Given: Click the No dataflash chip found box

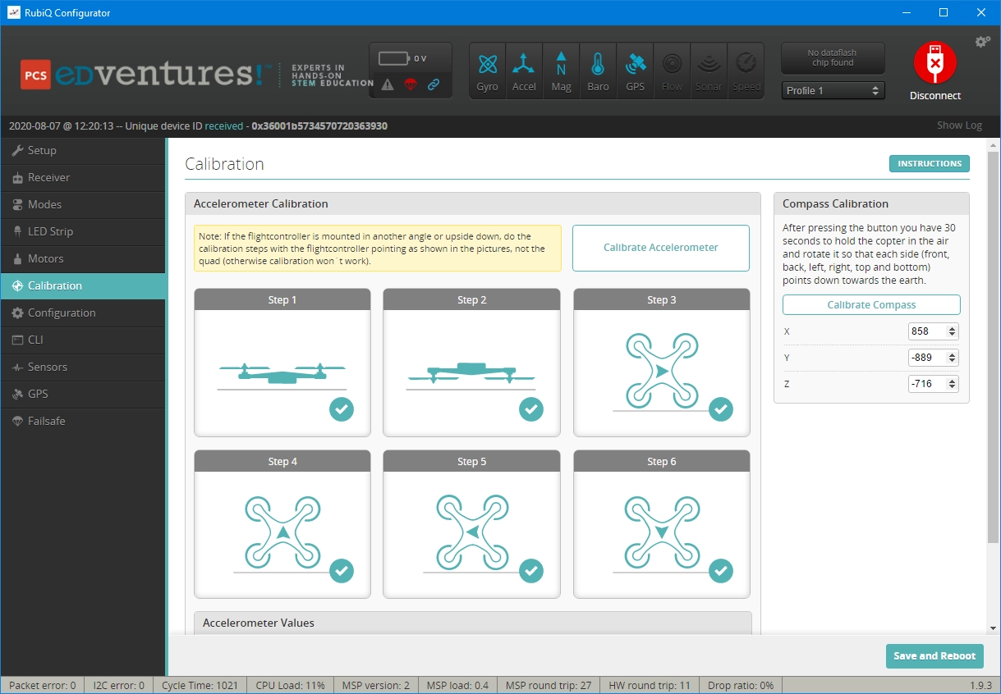Looking at the screenshot, I should click(833, 58).
